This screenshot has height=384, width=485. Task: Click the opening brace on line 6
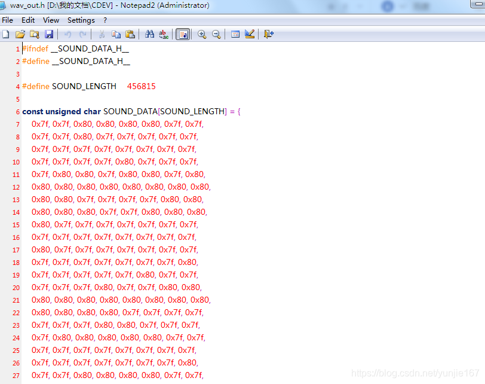239,111
